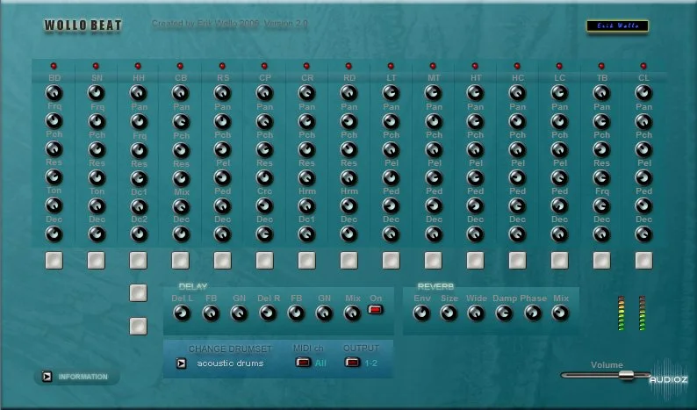This screenshot has width=697, height=410.
Task: Click knob beneath the Ton label in BD column
Action: pyautogui.click(x=54, y=205)
